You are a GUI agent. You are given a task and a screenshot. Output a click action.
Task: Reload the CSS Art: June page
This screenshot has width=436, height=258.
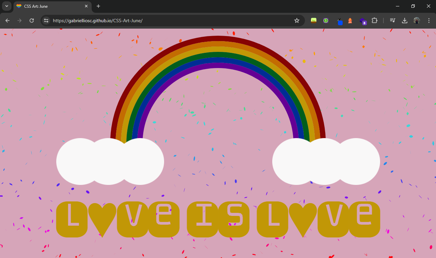pyautogui.click(x=32, y=21)
